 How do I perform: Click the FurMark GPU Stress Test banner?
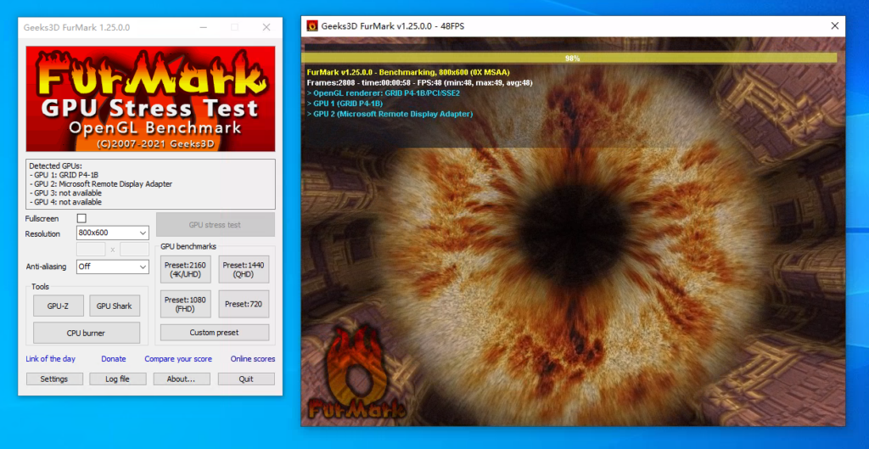(x=150, y=98)
